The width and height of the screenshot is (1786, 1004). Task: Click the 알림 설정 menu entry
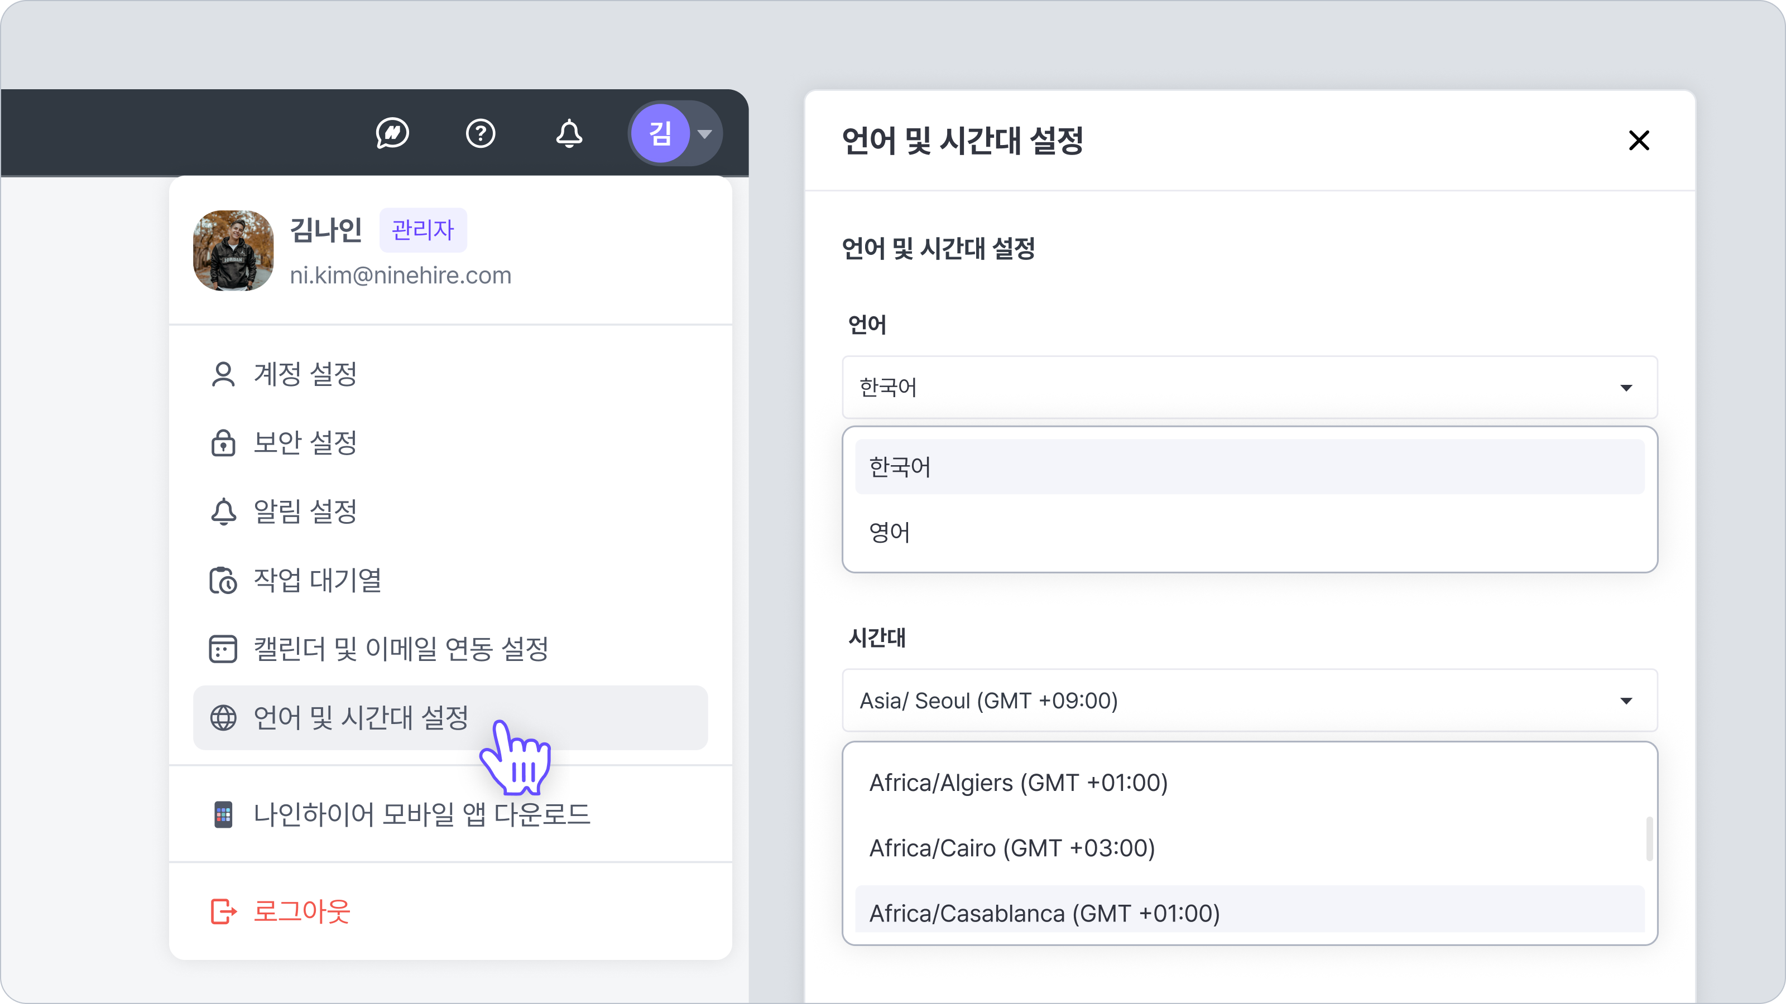tap(305, 512)
